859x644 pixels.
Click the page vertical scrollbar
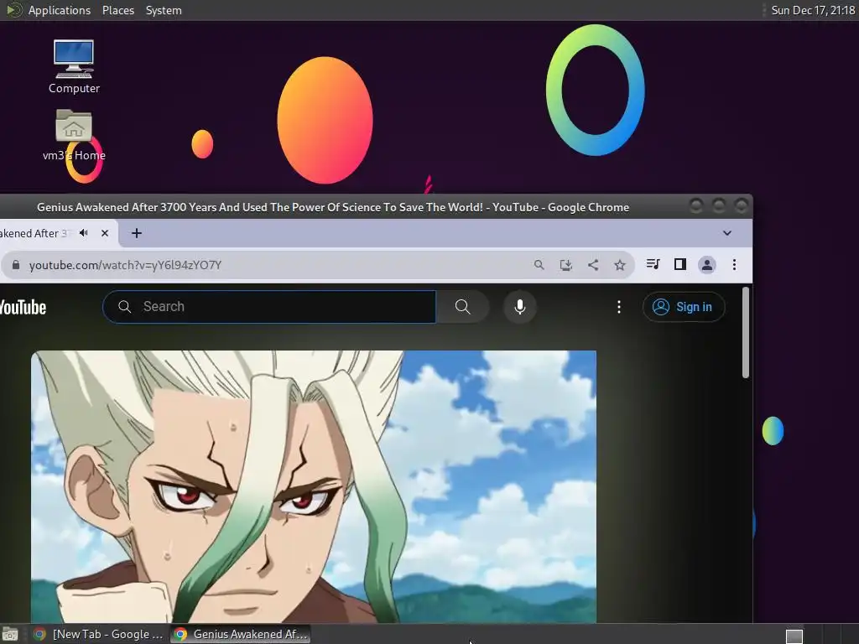point(745,332)
